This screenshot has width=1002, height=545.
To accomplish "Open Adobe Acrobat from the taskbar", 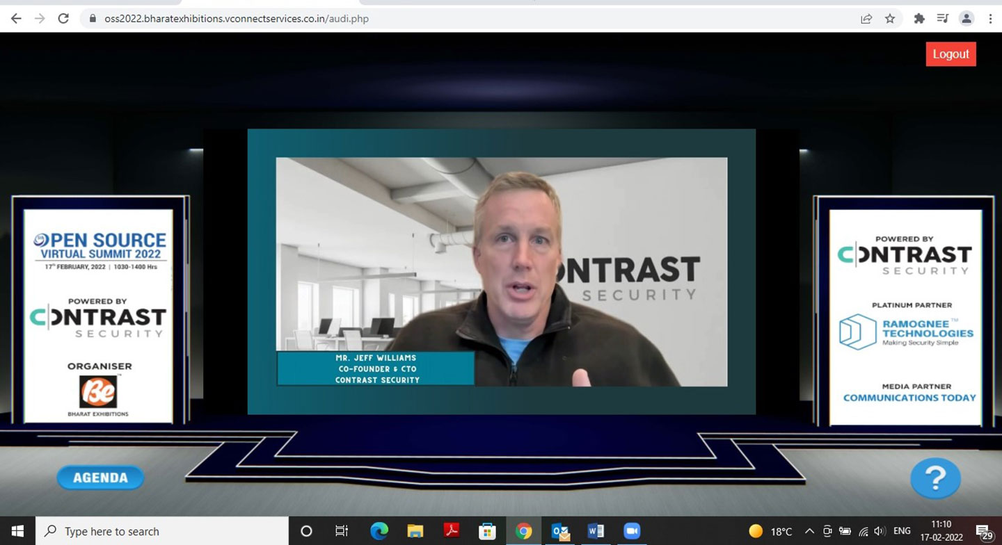I will coord(452,531).
